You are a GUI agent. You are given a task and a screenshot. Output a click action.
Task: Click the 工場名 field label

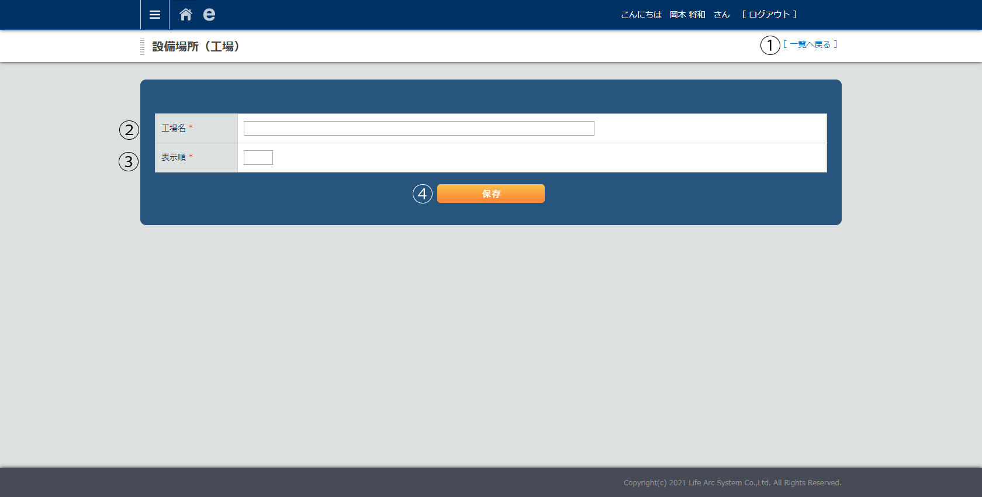click(x=174, y=128)
